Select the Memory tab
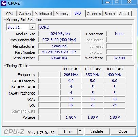138x137 pixels. 62,14
